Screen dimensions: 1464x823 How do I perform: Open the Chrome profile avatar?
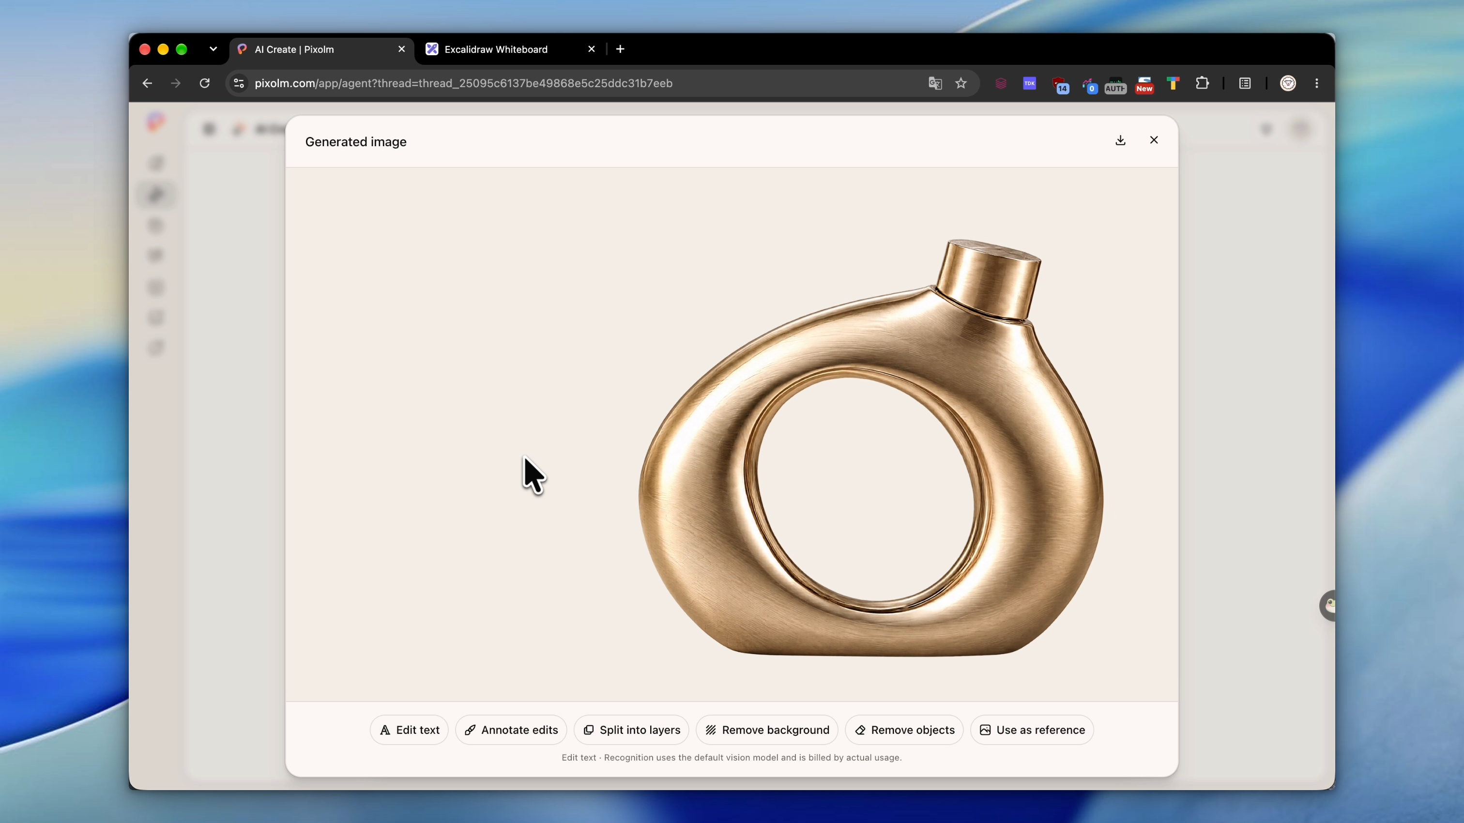tap(1288, 84)
